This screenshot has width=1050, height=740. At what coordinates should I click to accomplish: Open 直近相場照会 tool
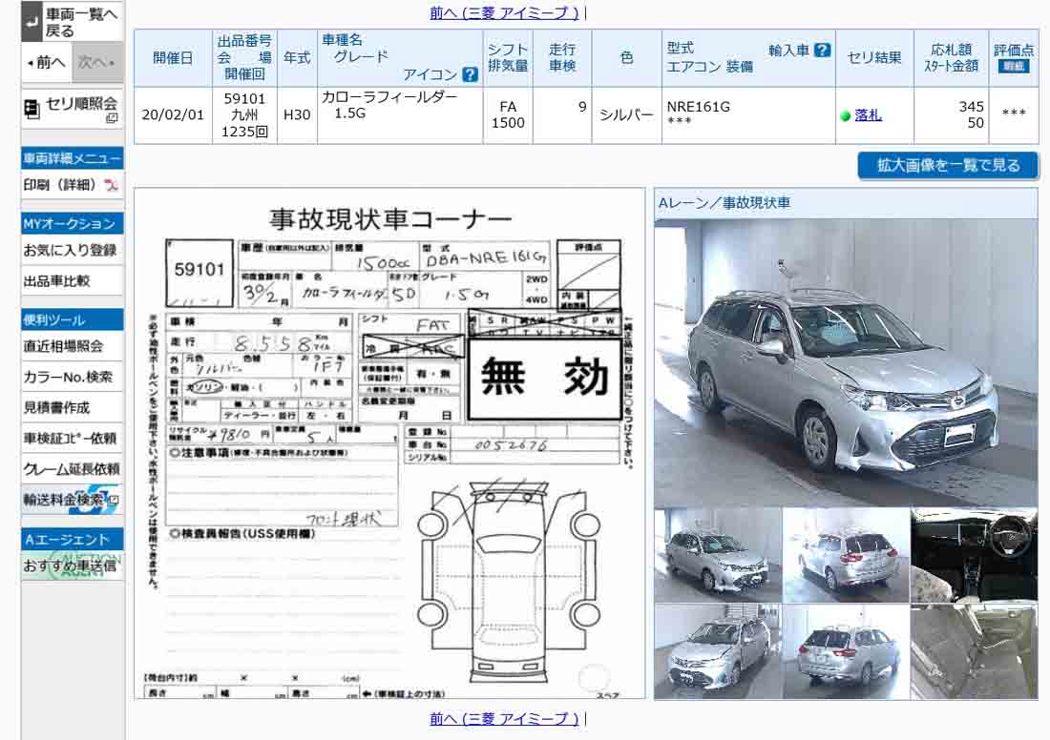coord(73,346)
